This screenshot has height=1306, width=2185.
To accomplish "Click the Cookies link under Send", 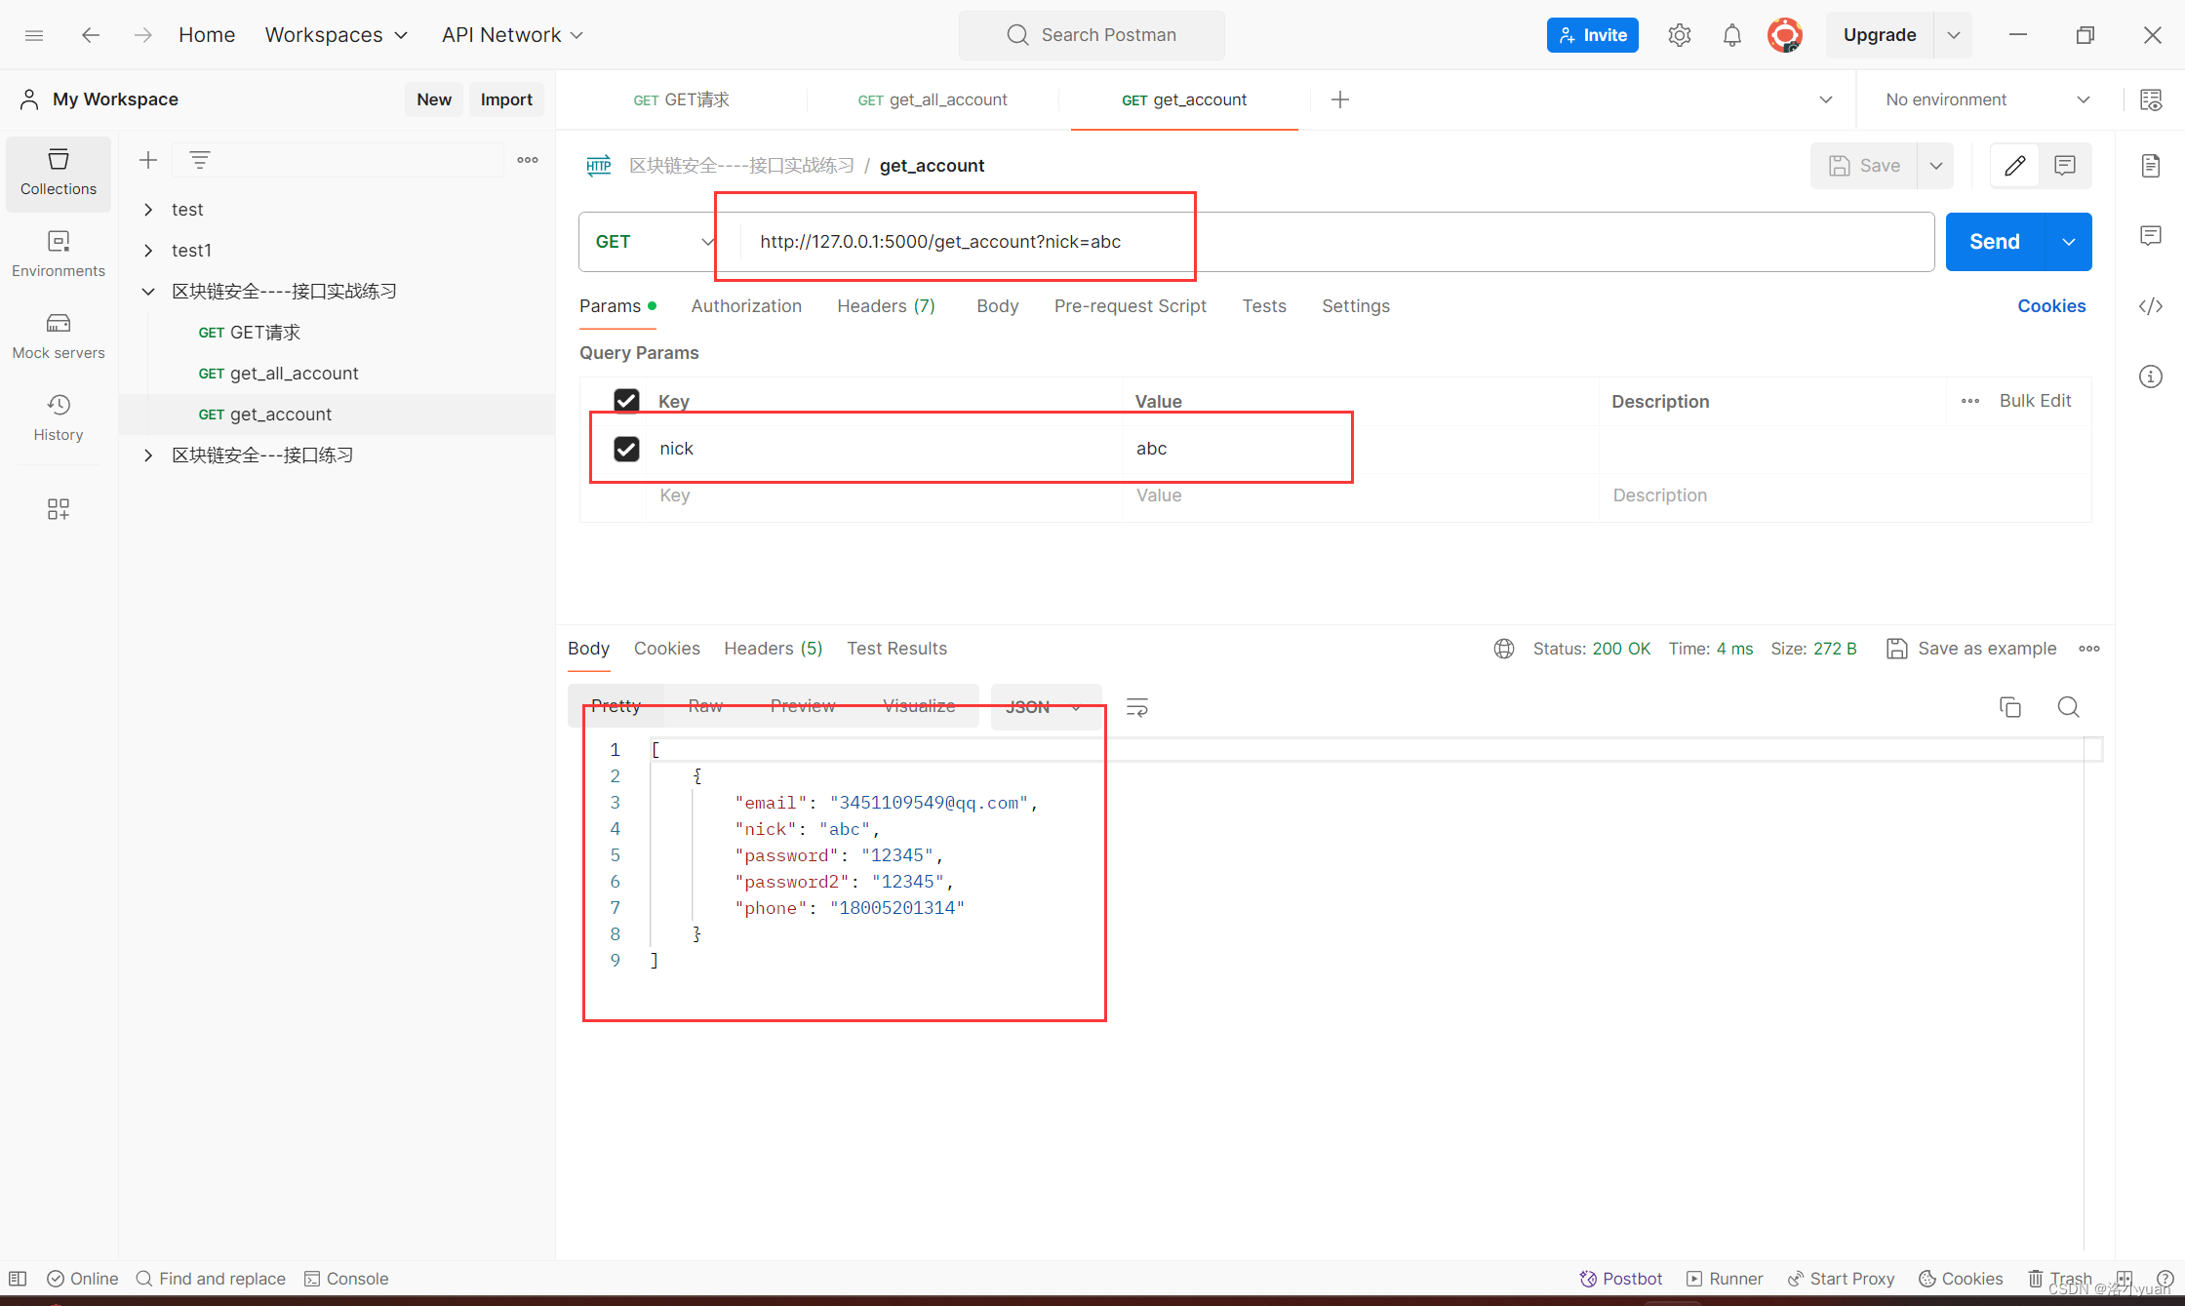I will click(2051, 306).
